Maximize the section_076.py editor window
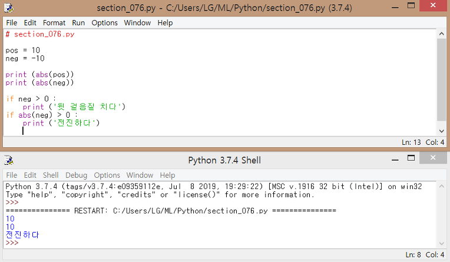This screenshot has width=450, height=262. [x=411, y=6]
